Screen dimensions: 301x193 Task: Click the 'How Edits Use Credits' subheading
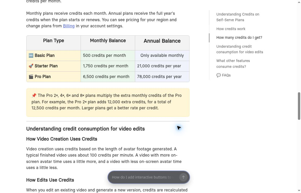click(50, 180)
